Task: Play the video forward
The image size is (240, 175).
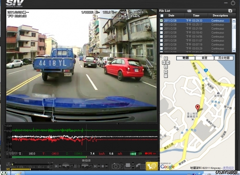Action: click(85, 166)
